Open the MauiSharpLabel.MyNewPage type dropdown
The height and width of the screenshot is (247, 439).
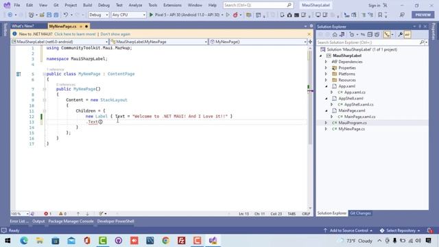point(158,42)
